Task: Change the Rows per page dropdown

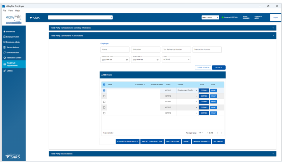Action: point(201,133)
